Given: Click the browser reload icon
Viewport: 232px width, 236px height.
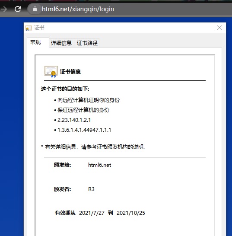Looking at the screenshot, I should pos(18,9).
